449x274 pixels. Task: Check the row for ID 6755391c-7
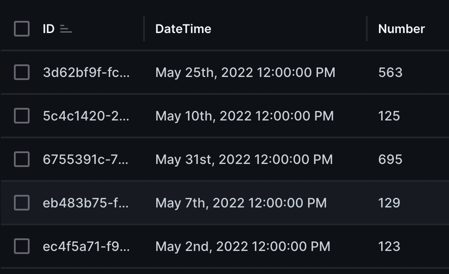point(21,159)
